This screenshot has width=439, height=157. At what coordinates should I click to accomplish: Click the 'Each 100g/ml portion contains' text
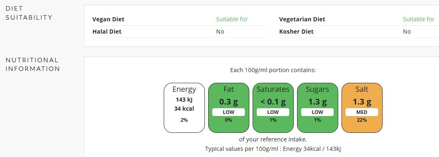click(273, 70)
